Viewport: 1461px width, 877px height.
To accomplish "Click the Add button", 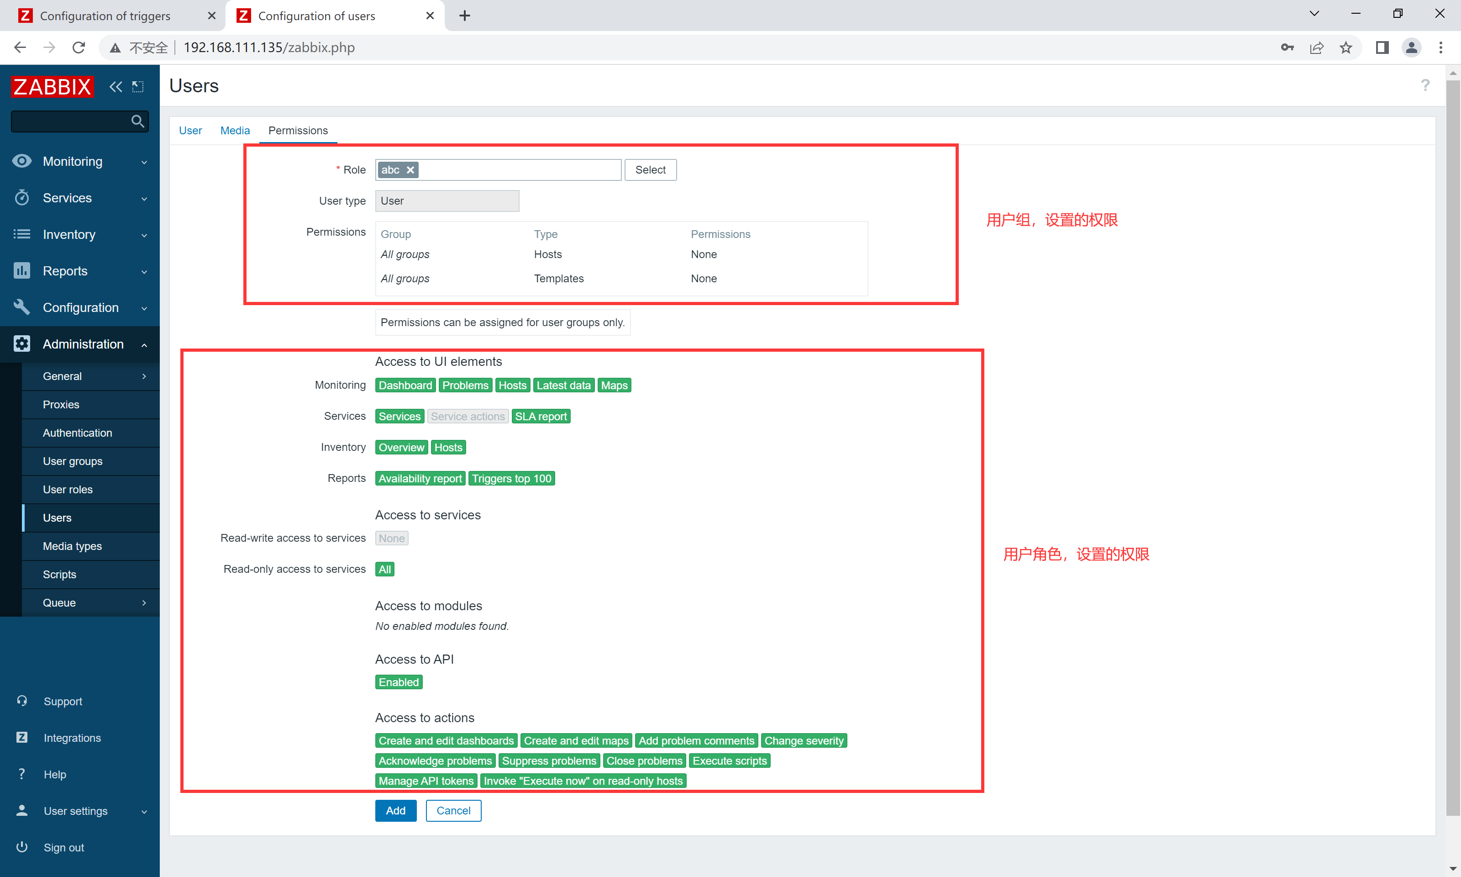I will [396, 810].
